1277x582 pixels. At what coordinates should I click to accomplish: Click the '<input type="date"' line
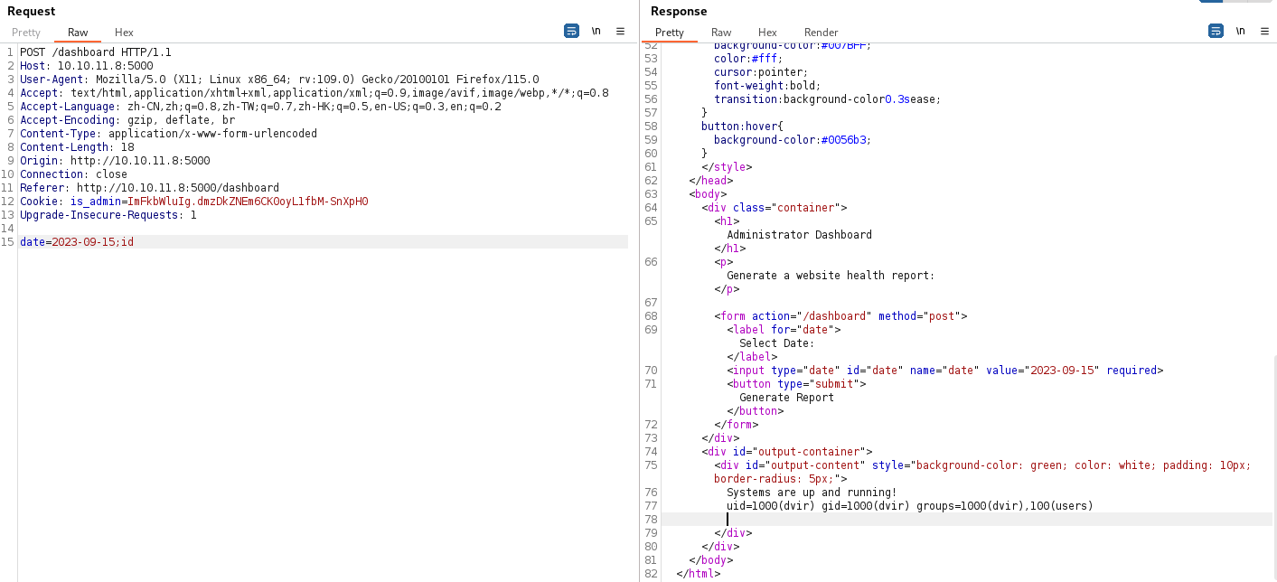[944, 371]
